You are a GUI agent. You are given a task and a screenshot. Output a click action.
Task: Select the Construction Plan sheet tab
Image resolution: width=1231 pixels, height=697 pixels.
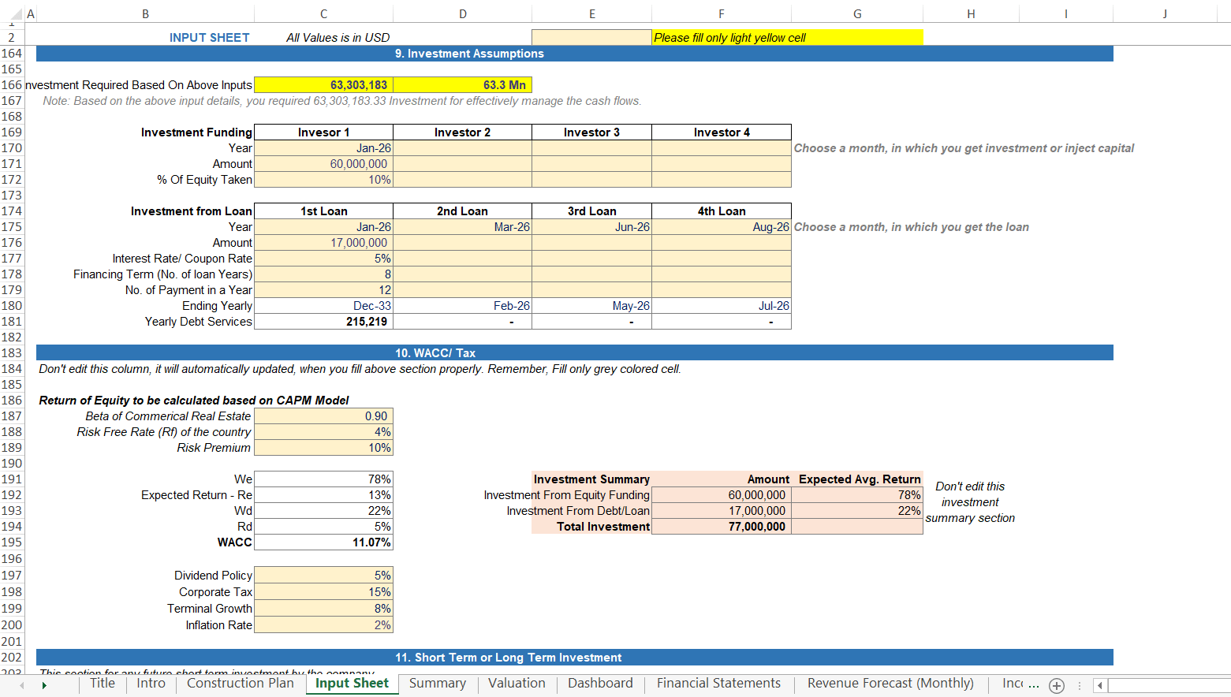tap(240, 684)
